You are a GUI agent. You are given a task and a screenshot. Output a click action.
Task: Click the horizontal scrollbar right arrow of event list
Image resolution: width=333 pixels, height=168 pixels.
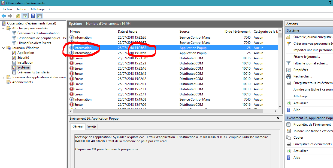[275, 111]
